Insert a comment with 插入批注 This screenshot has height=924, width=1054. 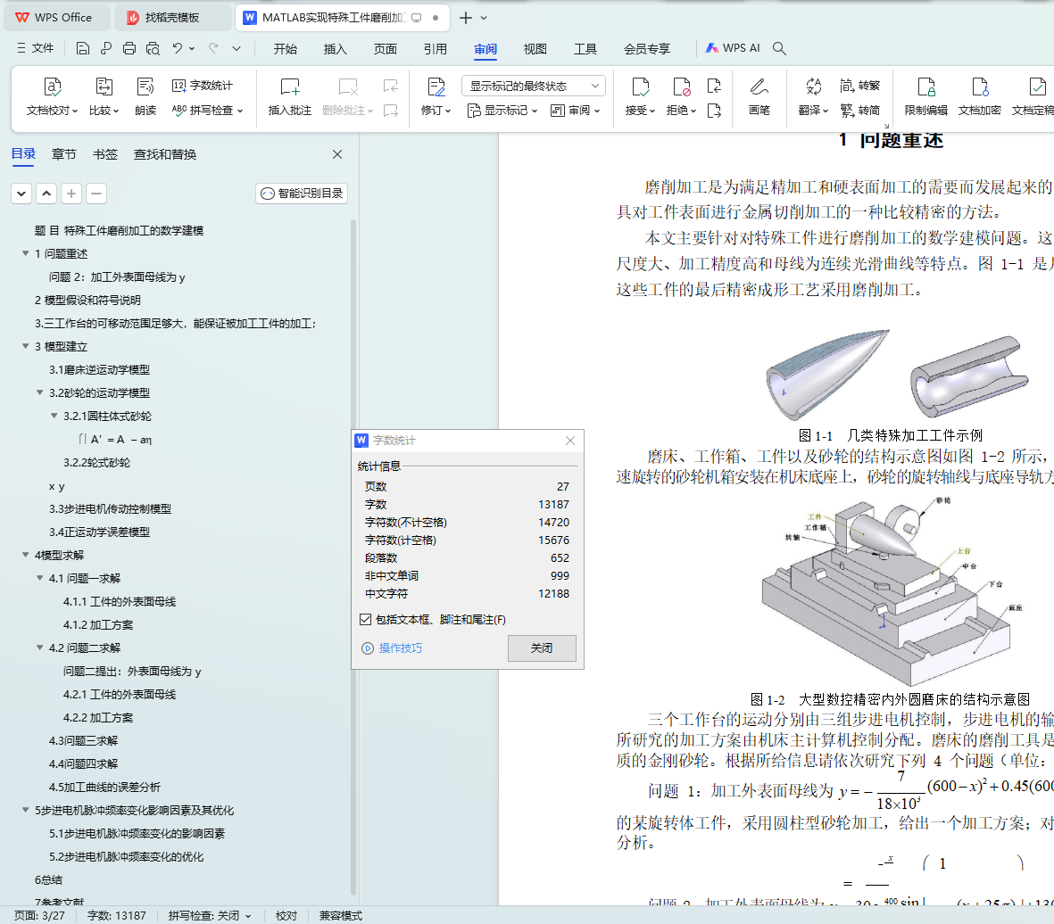(x=290, y=96)
